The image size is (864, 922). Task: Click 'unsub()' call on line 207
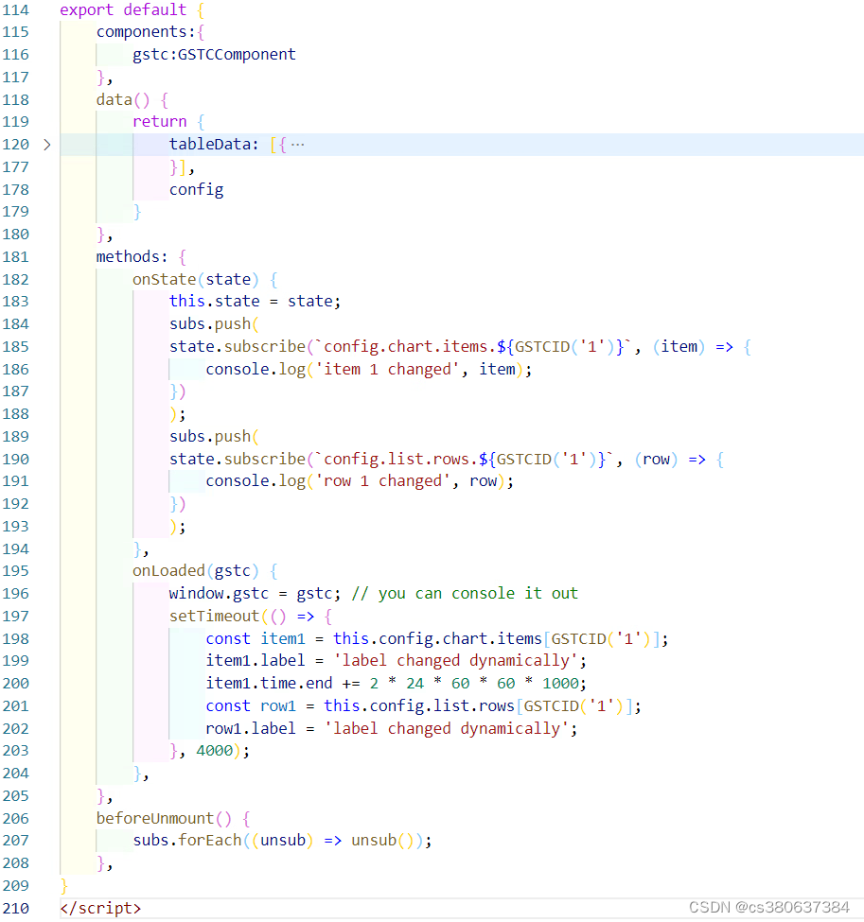pyautogui.click(x=382, y=841)
